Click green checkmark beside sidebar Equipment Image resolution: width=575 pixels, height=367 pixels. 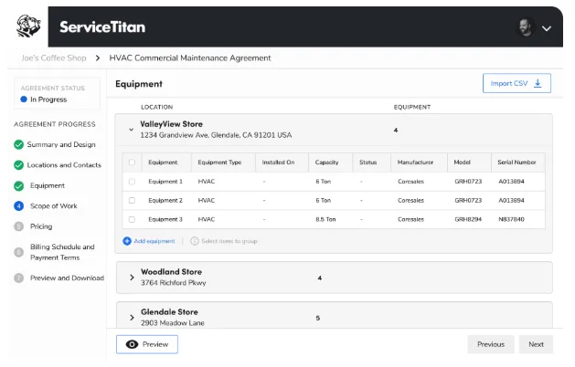pos(18,185)
